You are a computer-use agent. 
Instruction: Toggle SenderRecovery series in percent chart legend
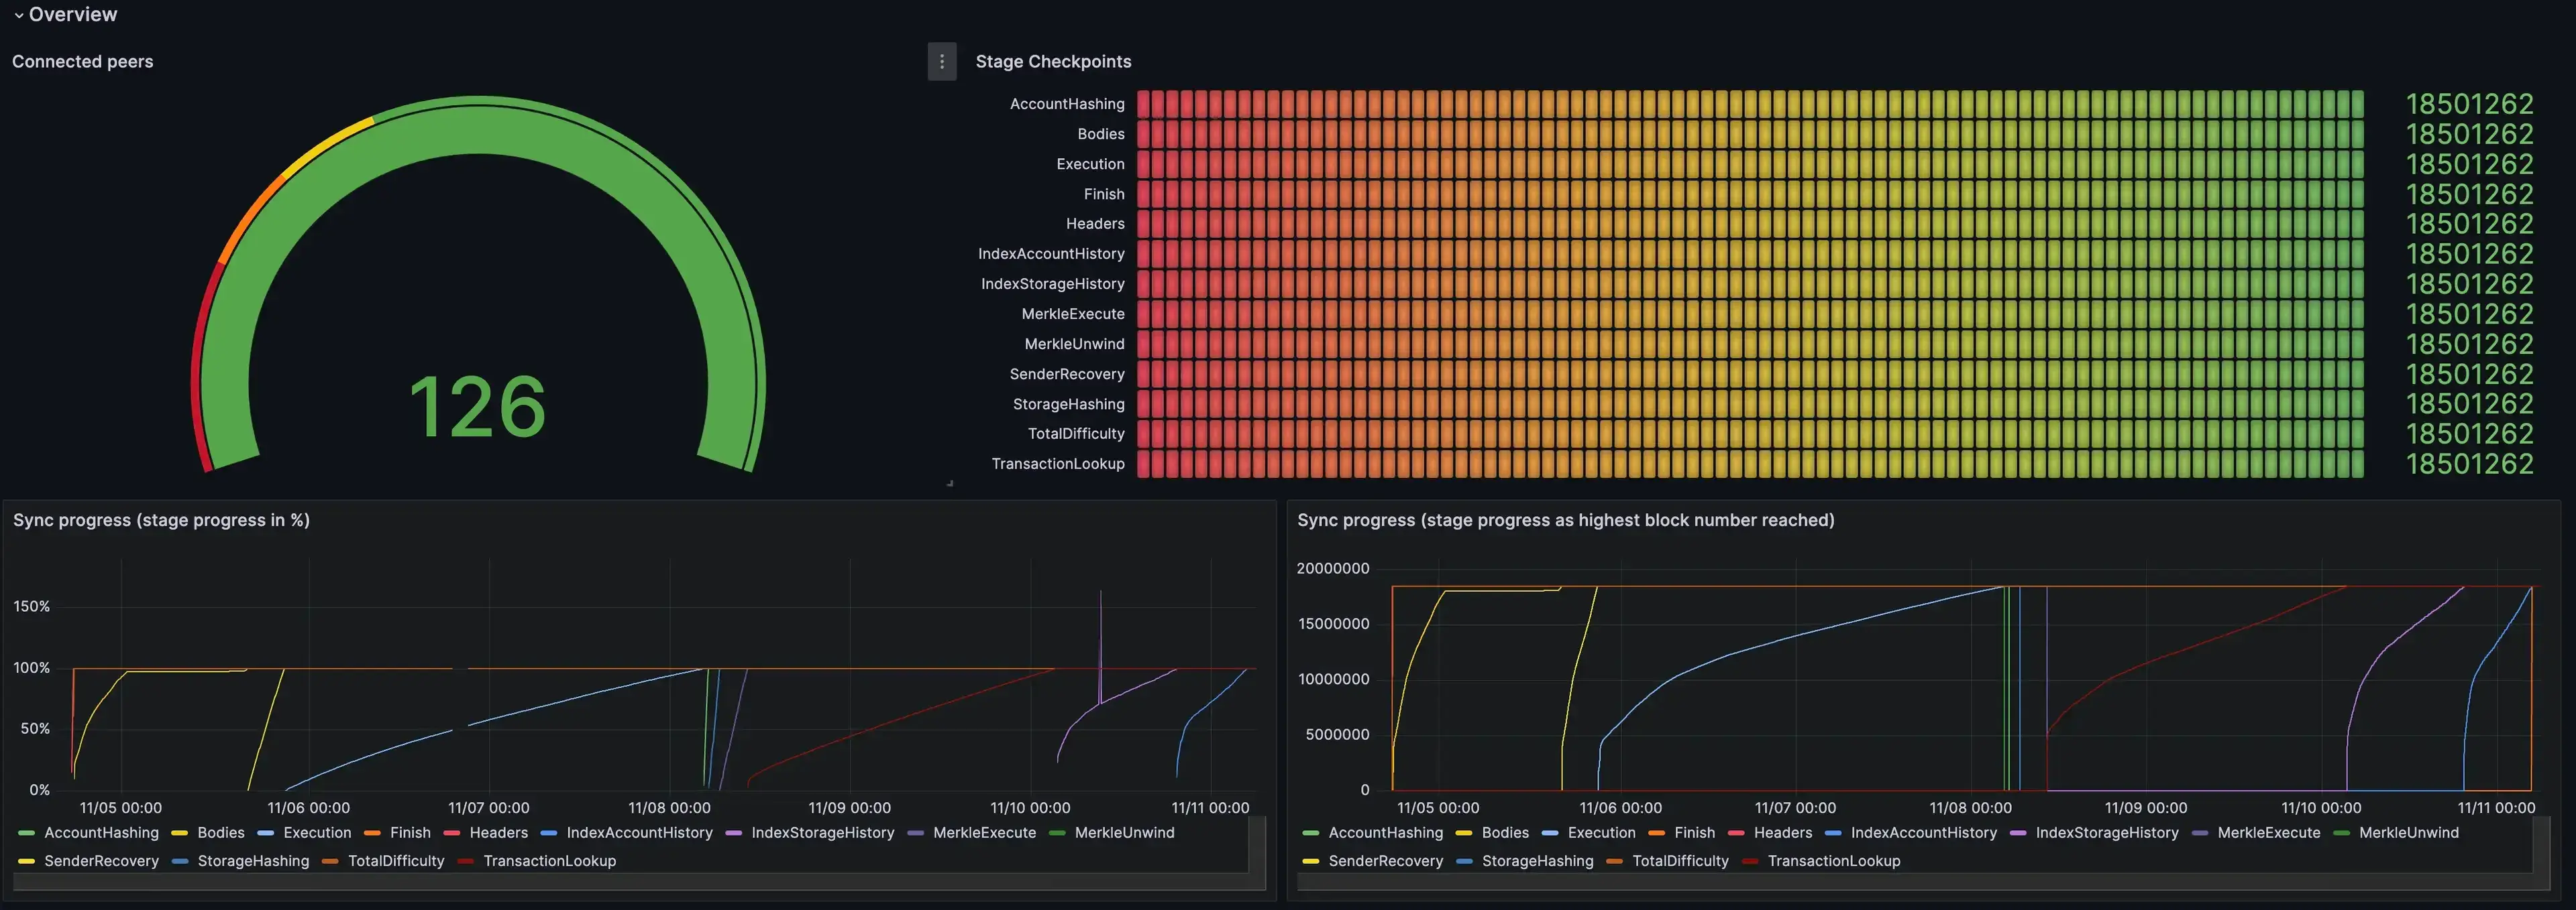101,861
